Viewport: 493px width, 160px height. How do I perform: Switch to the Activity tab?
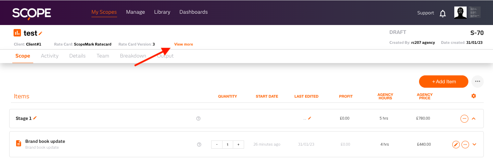pyautogui.click(x=50, y=56)
